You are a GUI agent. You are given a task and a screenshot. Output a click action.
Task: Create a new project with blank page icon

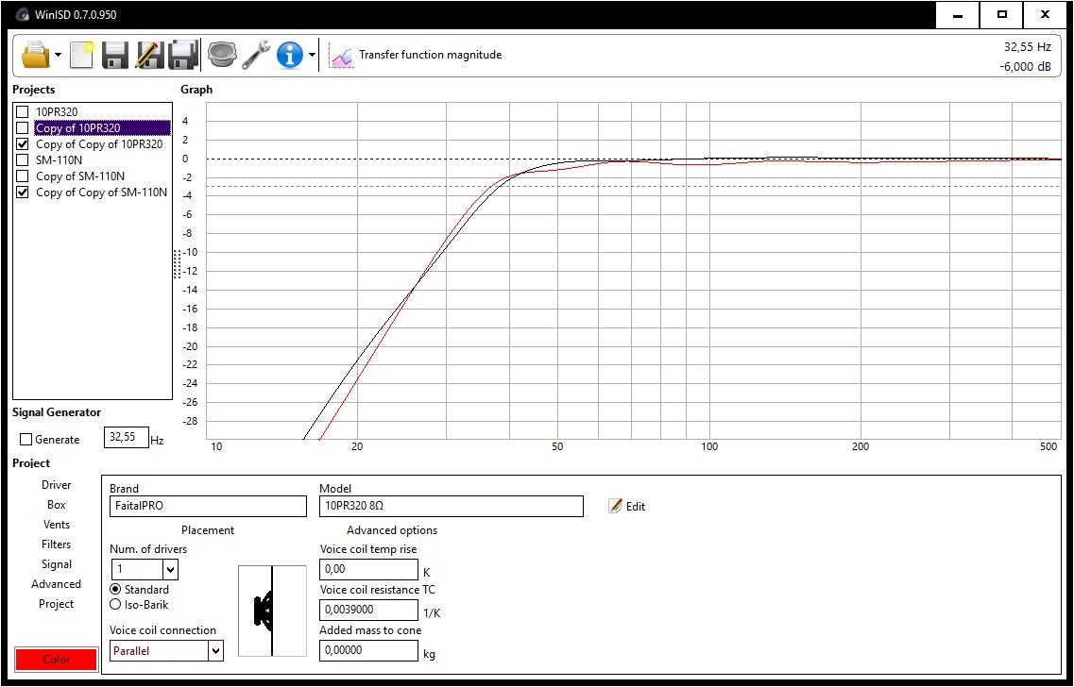tap(81, 55)
